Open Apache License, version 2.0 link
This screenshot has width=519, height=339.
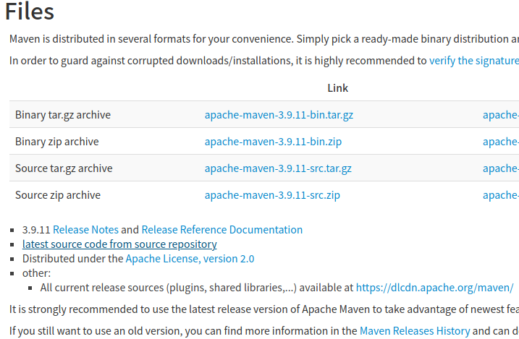pos(190,259)
